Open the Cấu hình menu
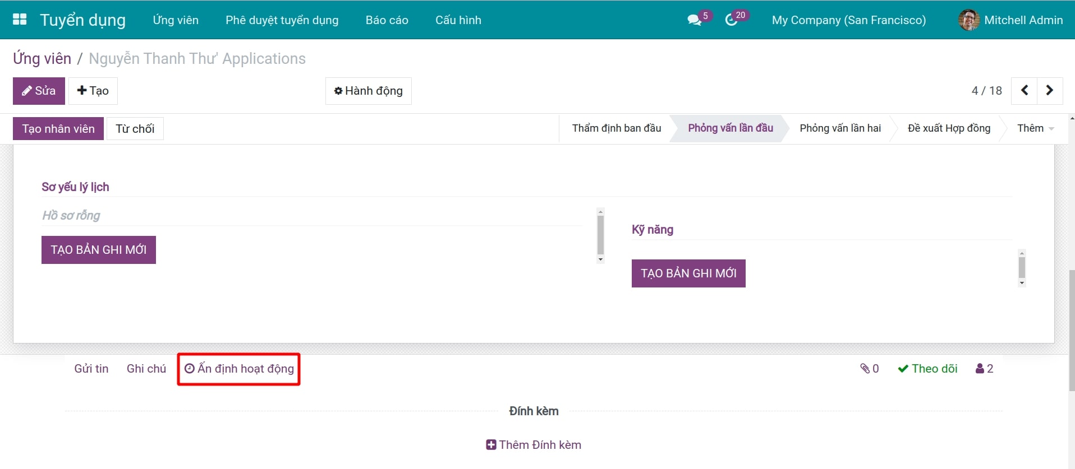Screen dimensions: 1075x469 tap(458, 20)
